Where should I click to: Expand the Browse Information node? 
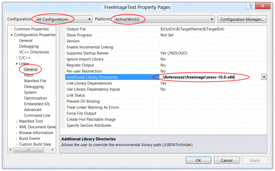16,133
